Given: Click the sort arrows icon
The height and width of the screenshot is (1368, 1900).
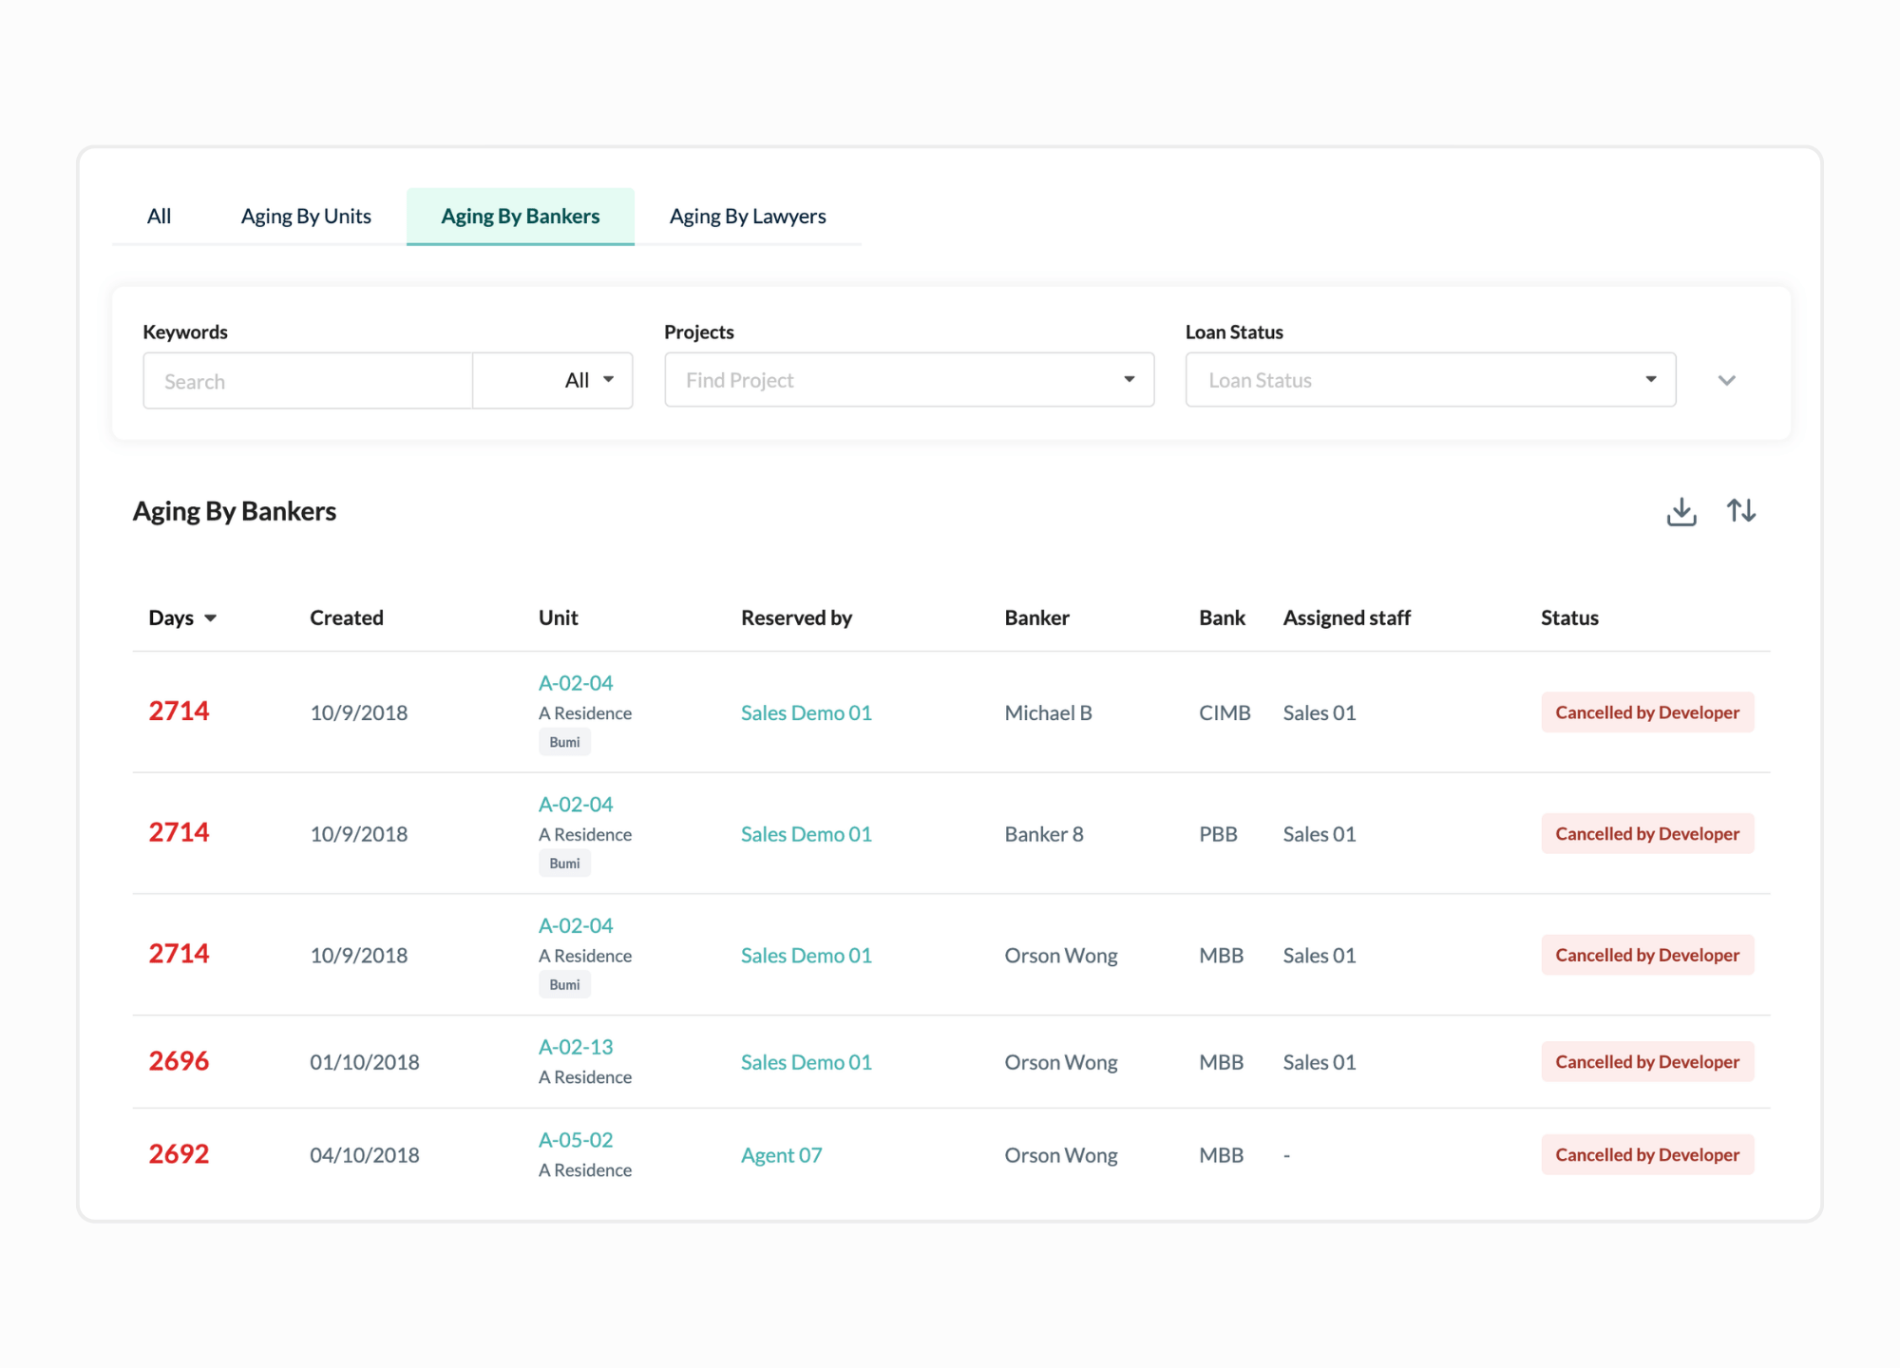Looking at the screenshot, I should tap(1740, 511).
